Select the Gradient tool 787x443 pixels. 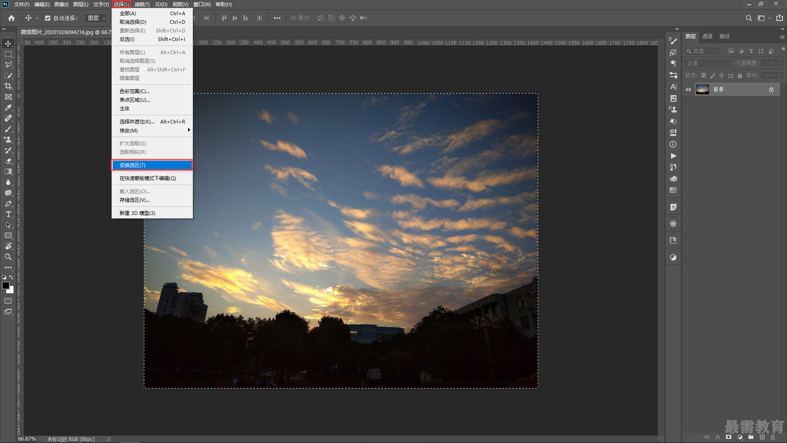(8, 171)
